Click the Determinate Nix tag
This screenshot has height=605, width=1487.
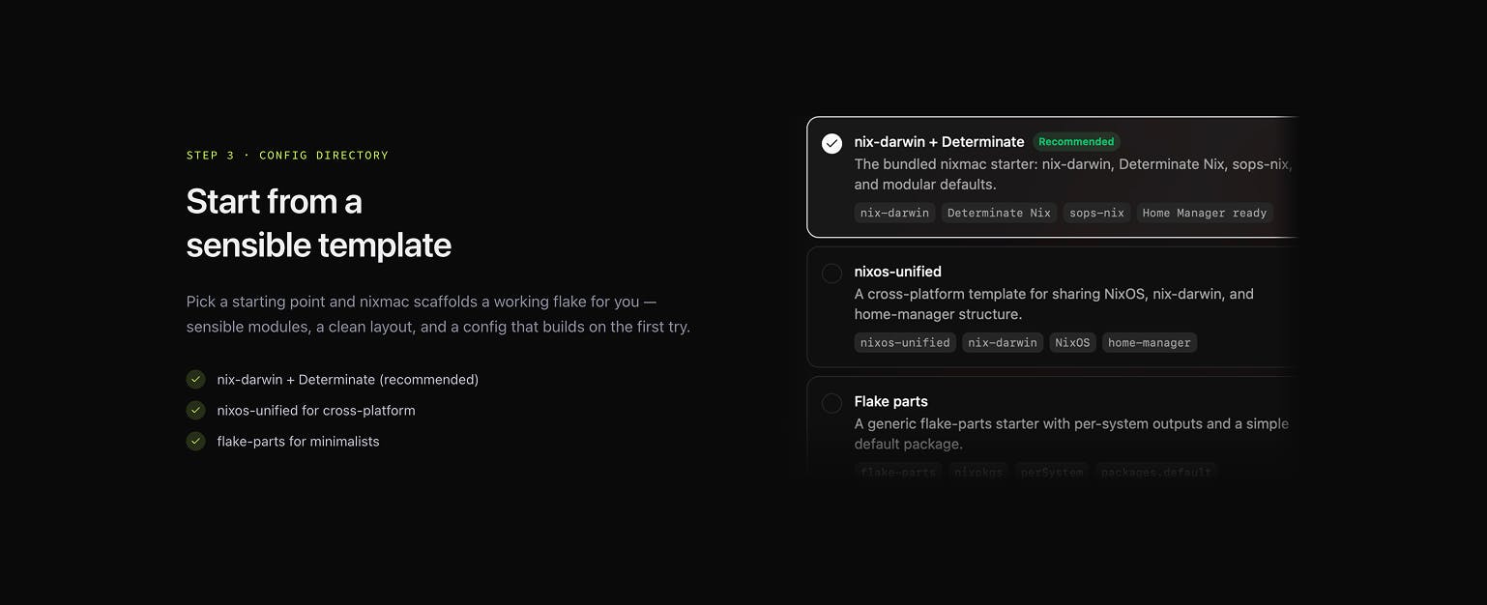click(999, 213)
